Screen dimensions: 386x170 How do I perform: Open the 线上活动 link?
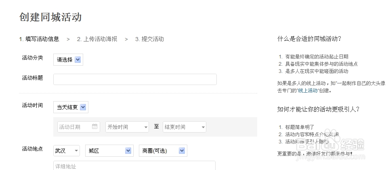point(308,90)
